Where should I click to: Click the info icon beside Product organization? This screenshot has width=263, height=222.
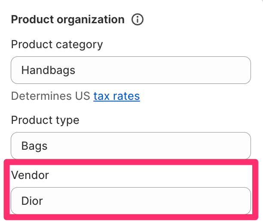[x=138, y=19]
